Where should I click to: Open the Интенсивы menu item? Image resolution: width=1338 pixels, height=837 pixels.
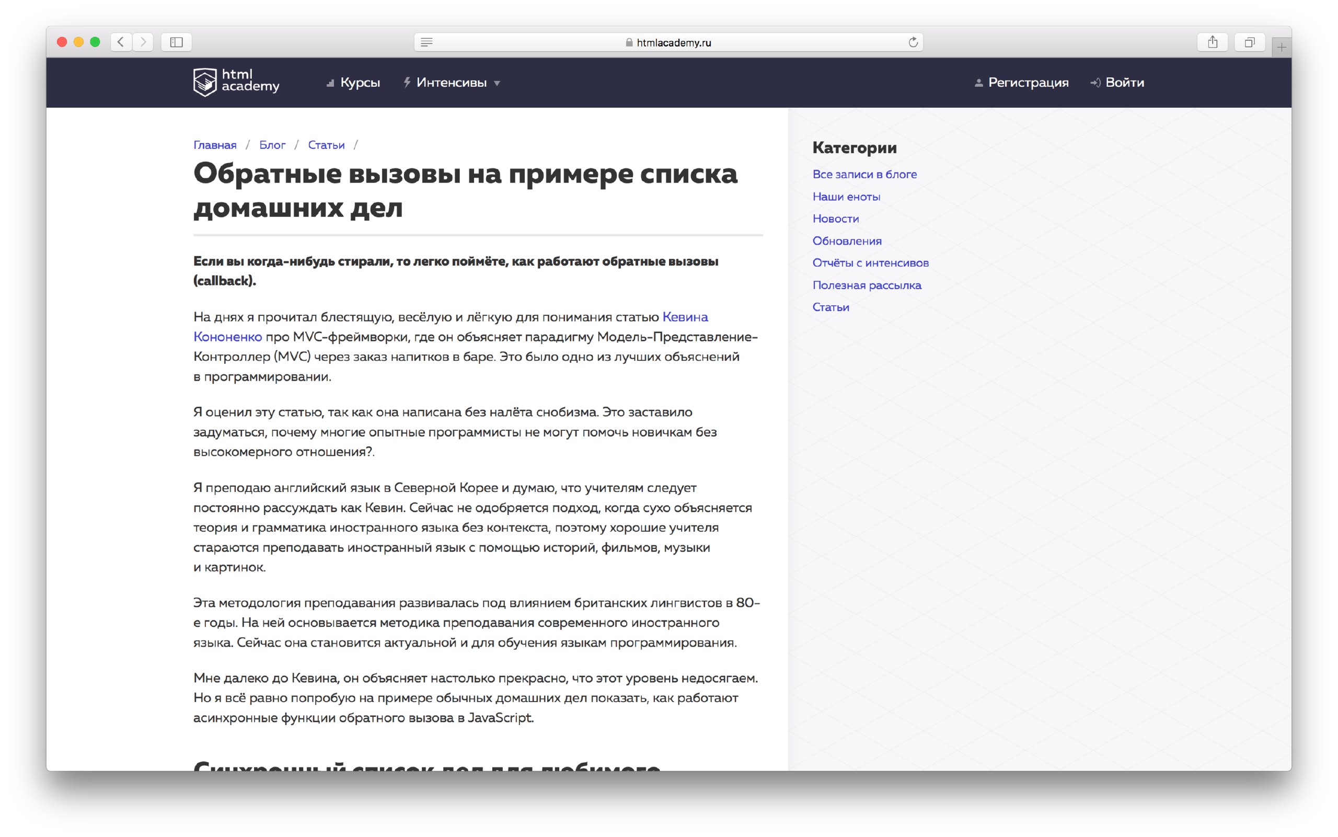pos(452,83)
